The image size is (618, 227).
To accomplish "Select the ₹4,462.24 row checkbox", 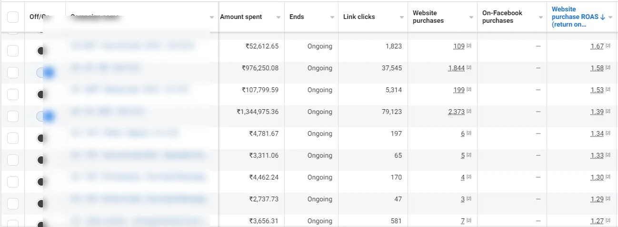I will (13, 182).
